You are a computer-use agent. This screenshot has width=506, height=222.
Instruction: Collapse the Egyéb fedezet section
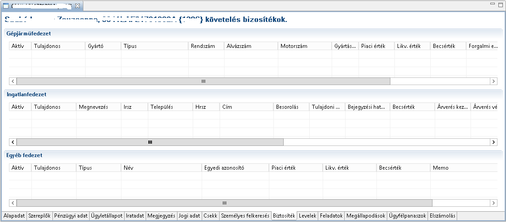tap(24, 155)
